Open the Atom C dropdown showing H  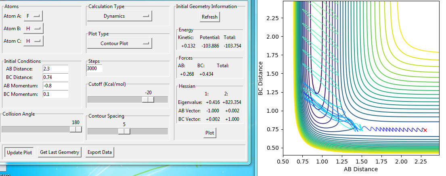[33, 41]
